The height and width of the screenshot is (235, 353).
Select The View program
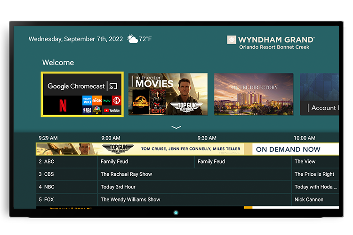click(x=315, y=162)
